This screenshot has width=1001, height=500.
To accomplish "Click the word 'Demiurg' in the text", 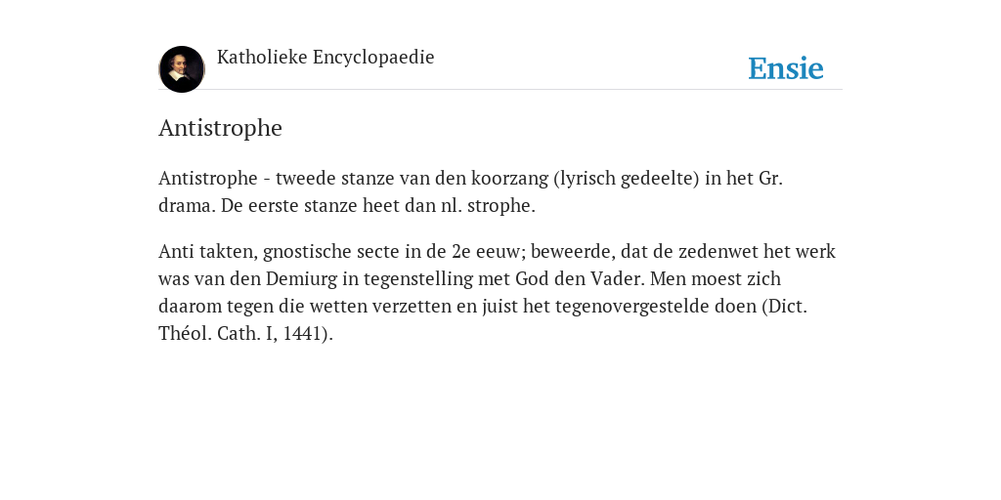I will tap(297, 279).
